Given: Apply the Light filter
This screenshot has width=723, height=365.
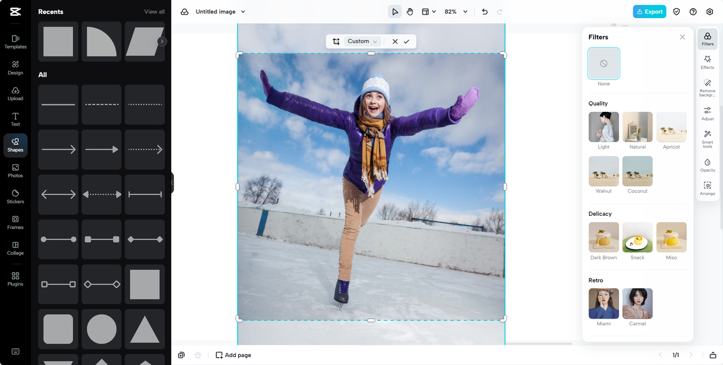Looking at the screenshot, I should pyautogui.click(x=604, y=127).
